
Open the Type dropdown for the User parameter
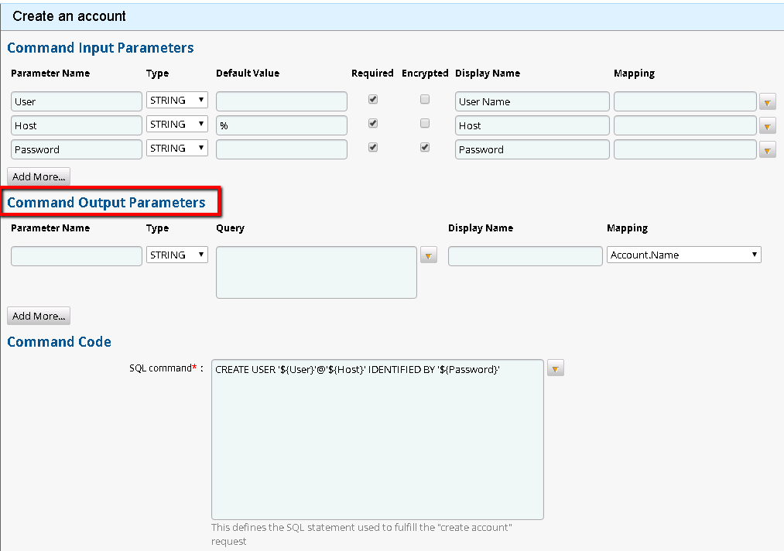[176, 100]
